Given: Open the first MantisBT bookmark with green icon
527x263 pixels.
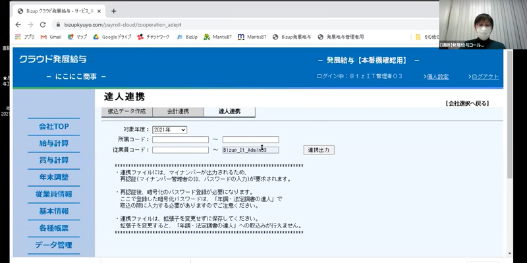Looking at the screenshot, I should point(218,37).
